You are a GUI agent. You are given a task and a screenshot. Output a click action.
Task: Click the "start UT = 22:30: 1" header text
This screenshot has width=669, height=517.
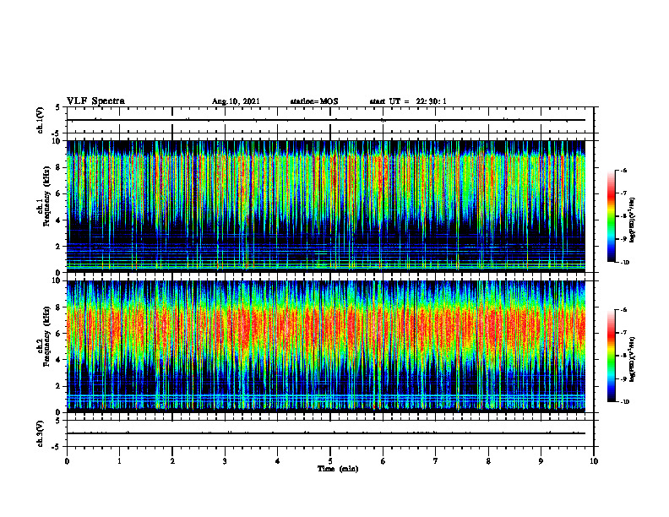408,101
